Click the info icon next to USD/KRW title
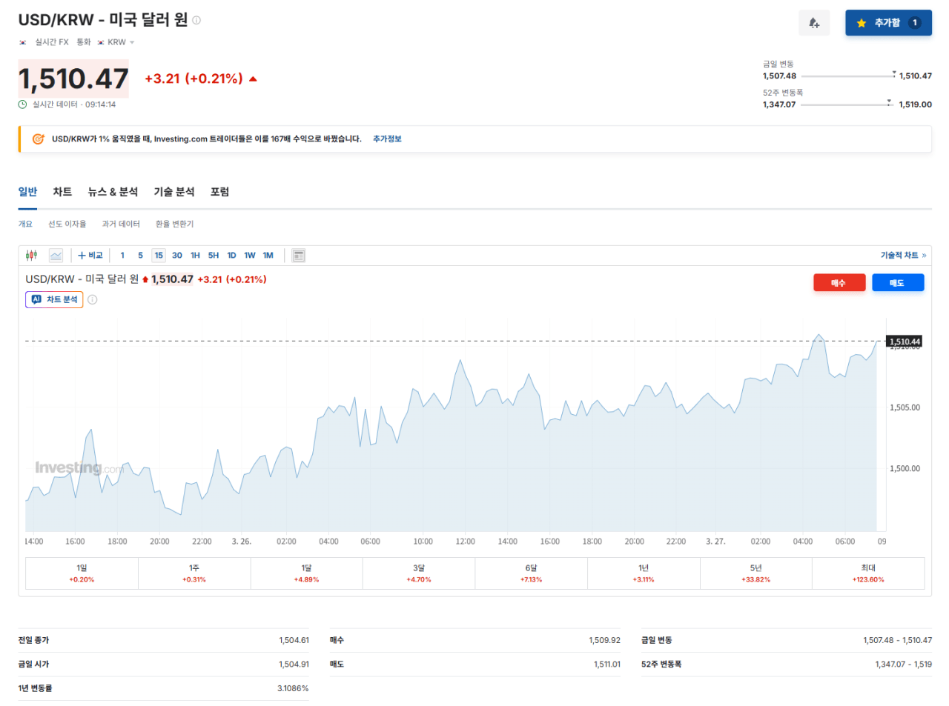The height and width of the screenshot is (706, 949). (196, 21)
